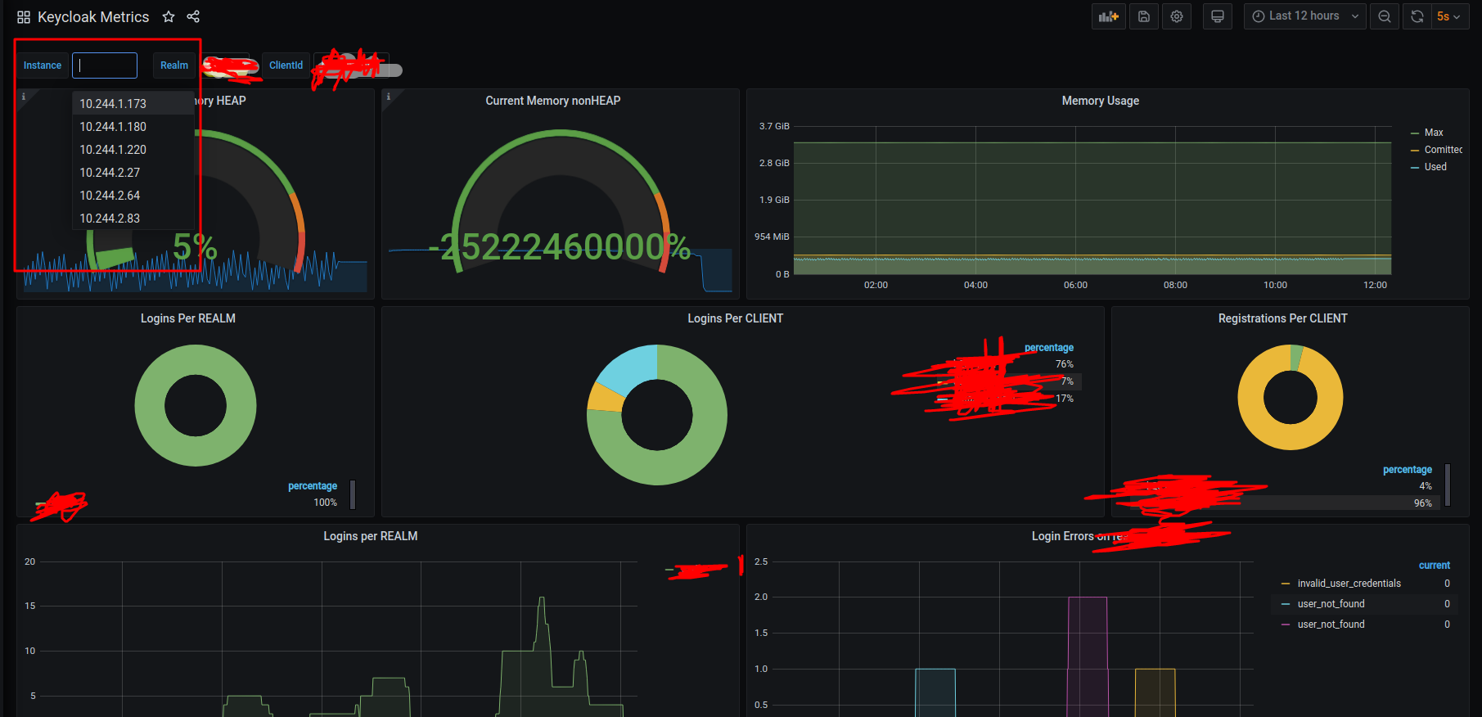1482x717 pixels.
Task: Sort Logins Per CLIENT legend by percentage
Action: point(1049,348)
